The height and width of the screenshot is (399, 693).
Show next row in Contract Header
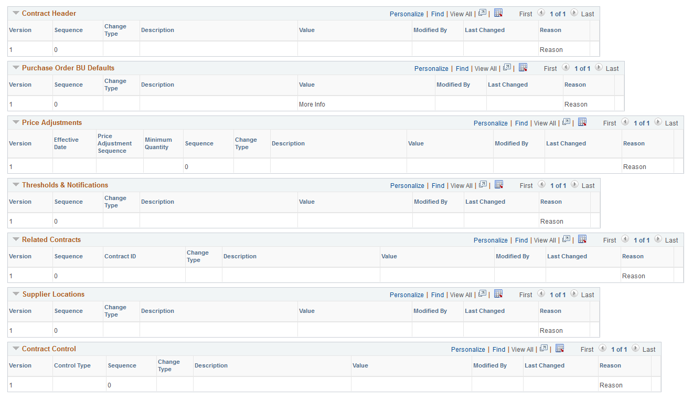tap(574, 13)
